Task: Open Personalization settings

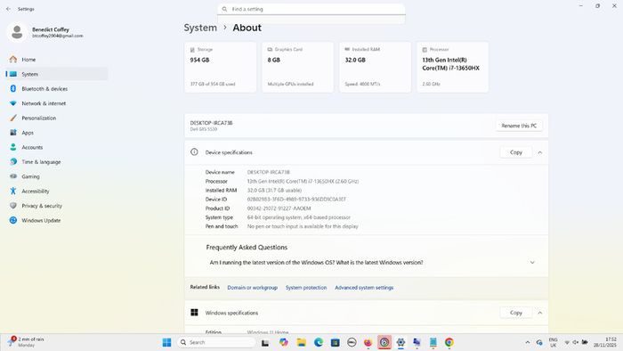Action: 56,118
